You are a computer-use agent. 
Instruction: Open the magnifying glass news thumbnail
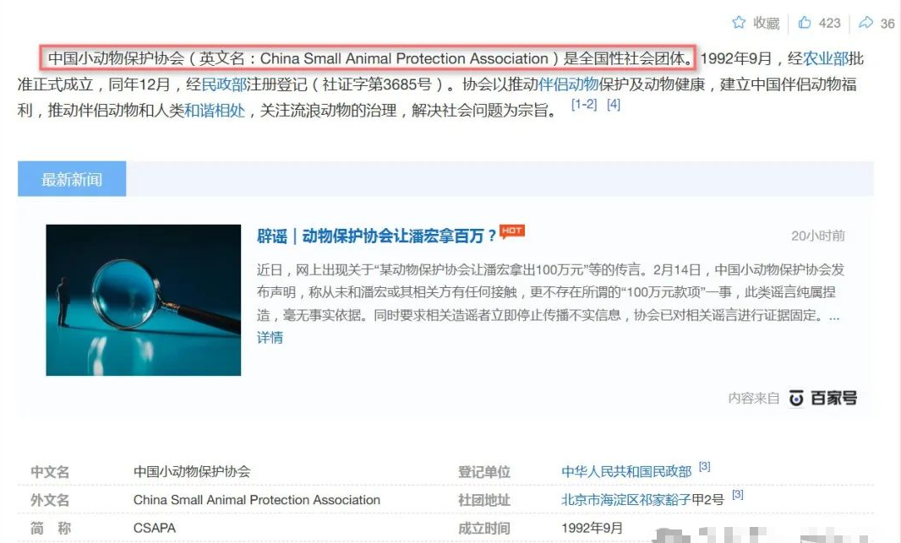[143, 300]
